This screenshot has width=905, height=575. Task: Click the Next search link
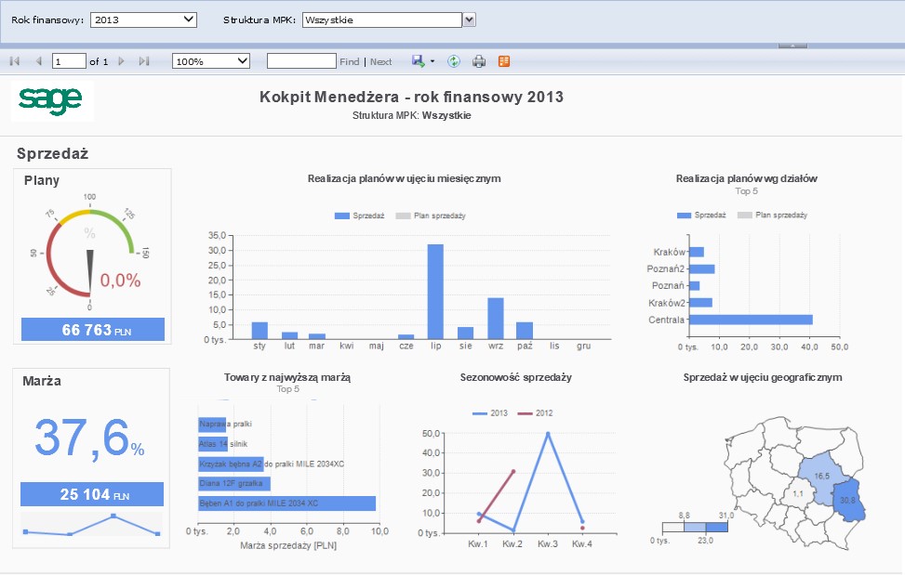coord(381,62)
